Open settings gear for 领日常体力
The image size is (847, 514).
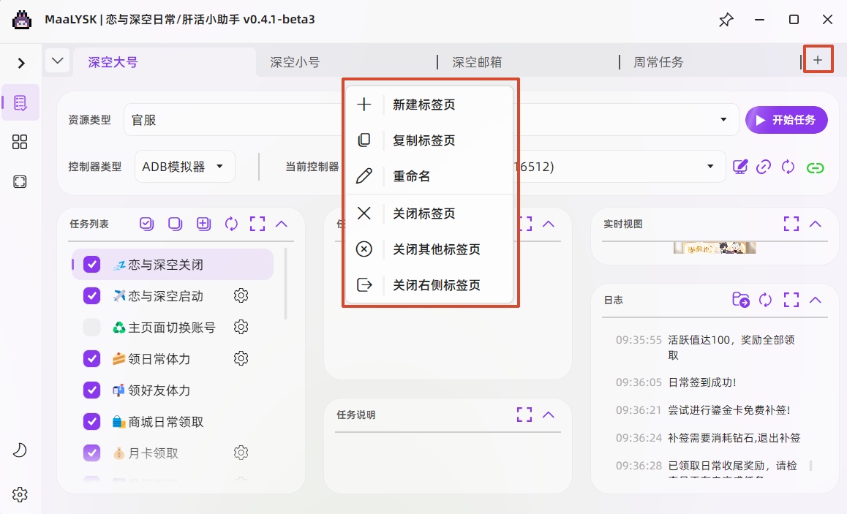click(x=241, y=358)
